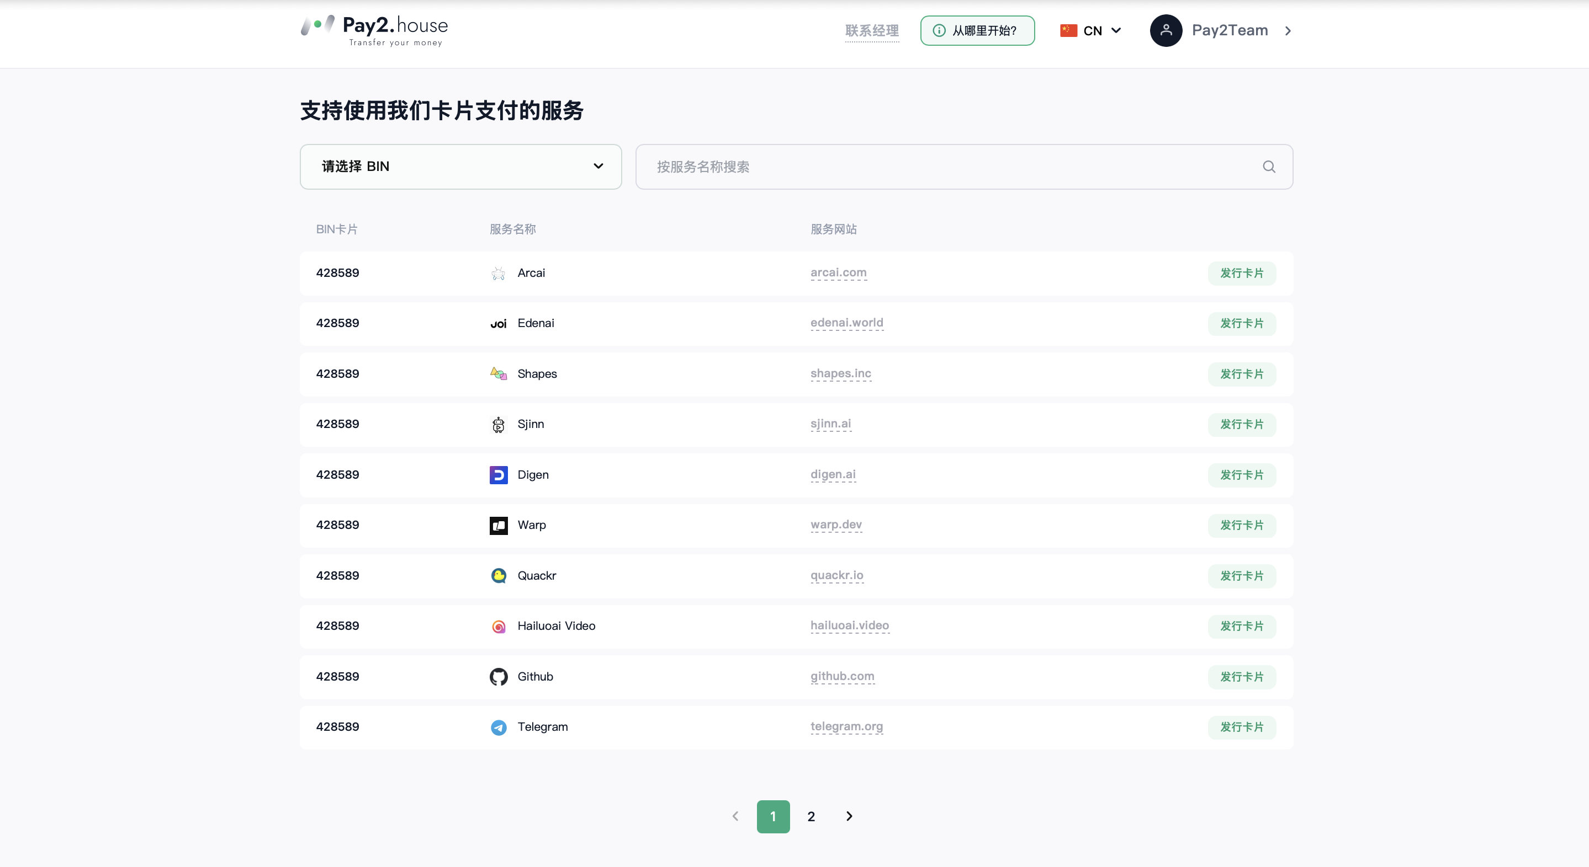Screen dimensions: 1589x867
Task: Click the Digen service icon
Action: tap(499, 475)
